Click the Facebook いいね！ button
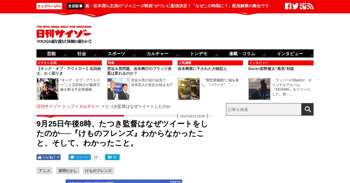 (x=48, y=157)
